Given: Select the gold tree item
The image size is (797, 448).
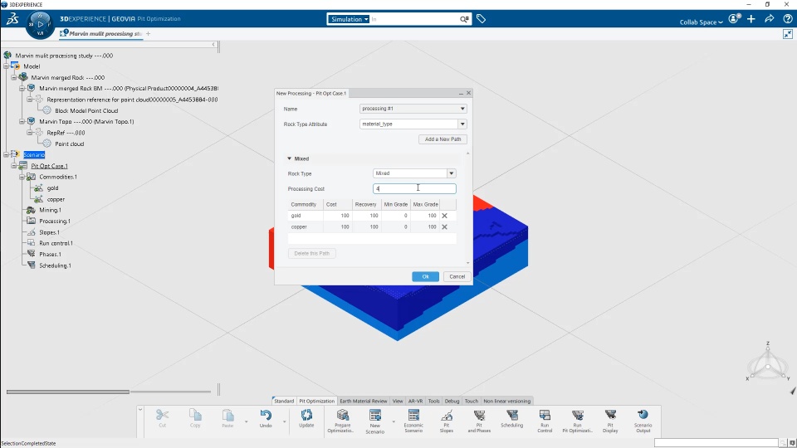Looking at the screenshot, I should (53, 188).
